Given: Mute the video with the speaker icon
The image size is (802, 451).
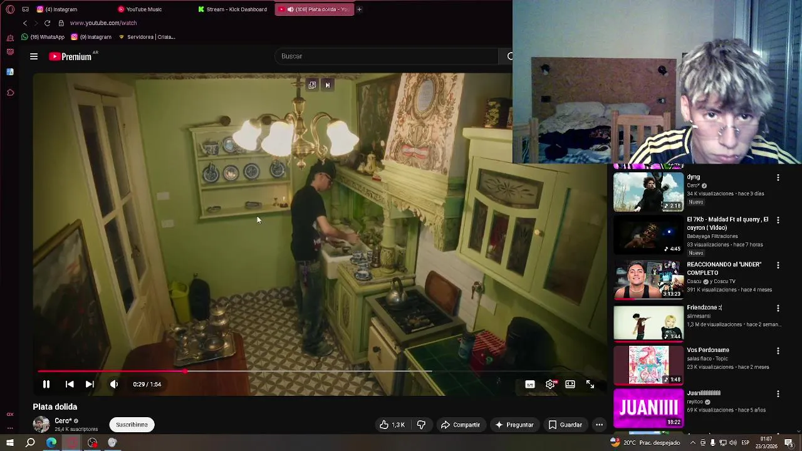Looking at the screenshot, I should pyautogui.click(x=114, y=384).
